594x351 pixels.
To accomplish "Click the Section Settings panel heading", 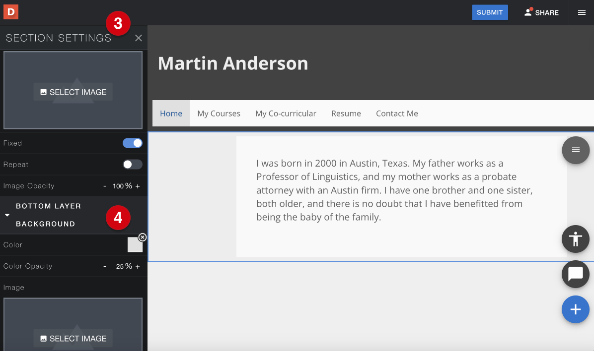I will point(59,38).
